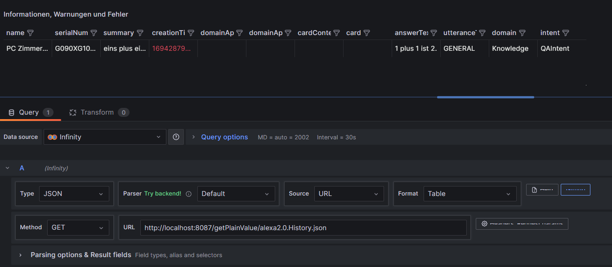
Task: Click the filter icon on the domain column
Action: point(522,33)
